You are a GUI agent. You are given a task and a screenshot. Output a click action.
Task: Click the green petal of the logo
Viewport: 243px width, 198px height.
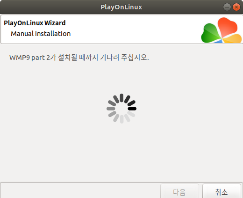[x=210, y=33]
